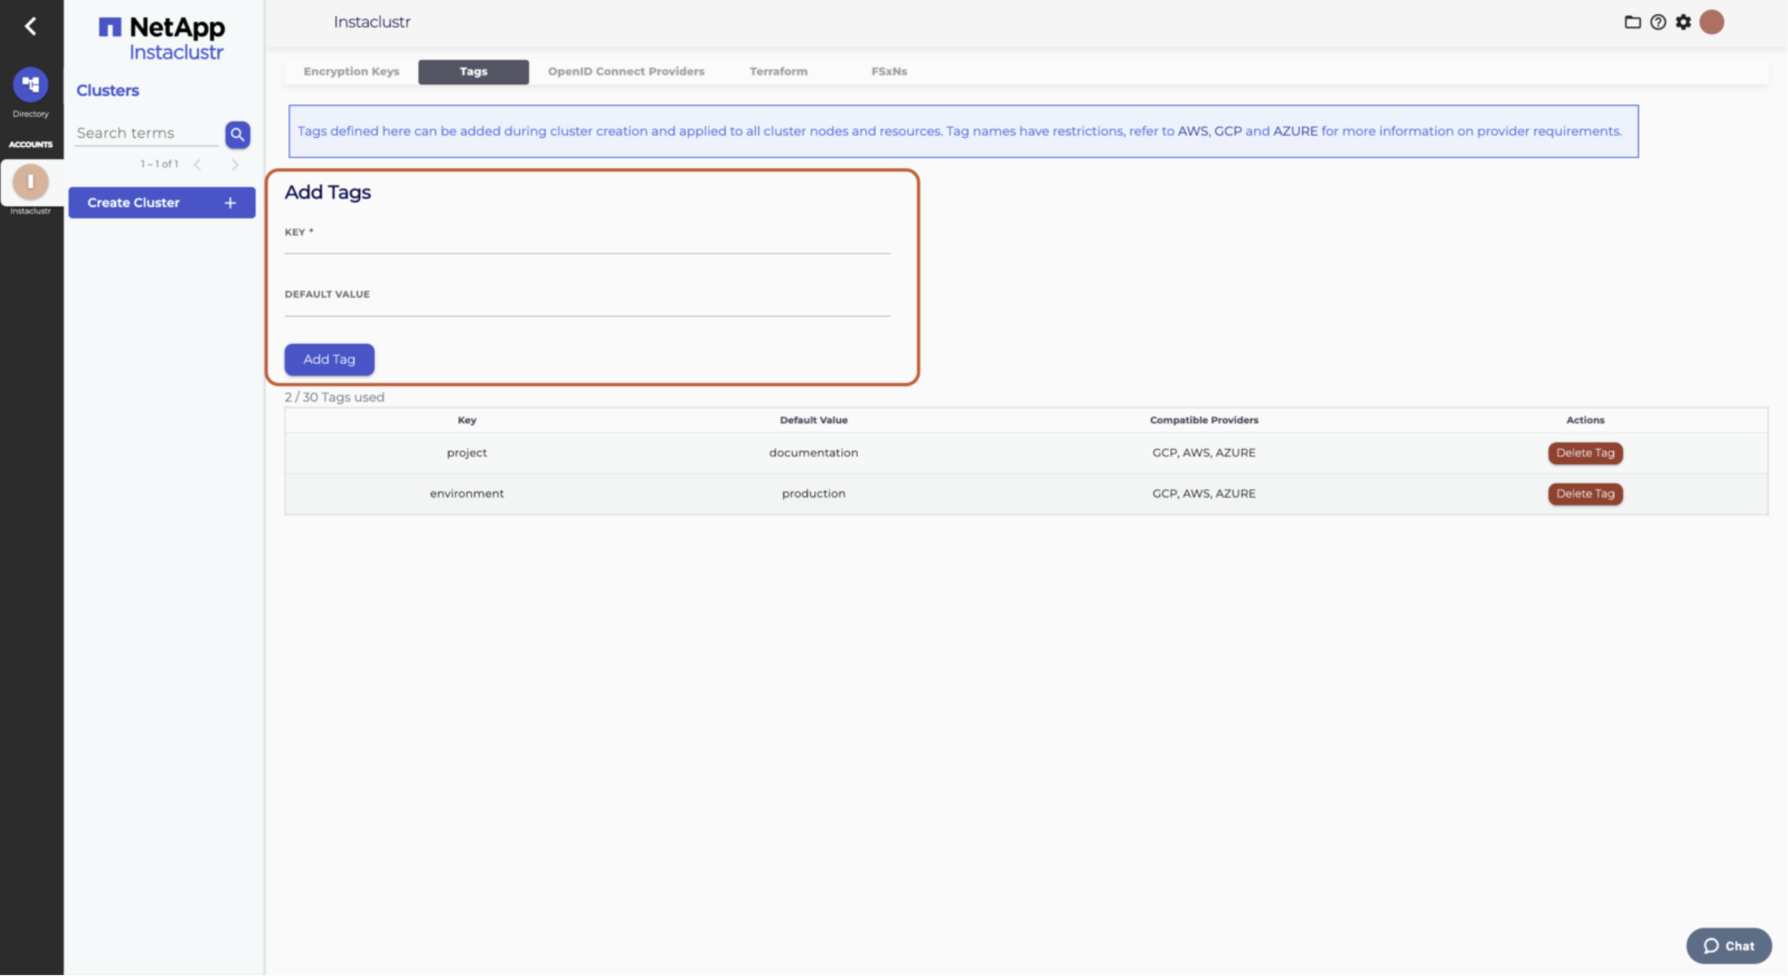The width and height of the screenshot is (1788, 976).
Task: Go to the next clusters page chevron
Action: pos(235,165)
